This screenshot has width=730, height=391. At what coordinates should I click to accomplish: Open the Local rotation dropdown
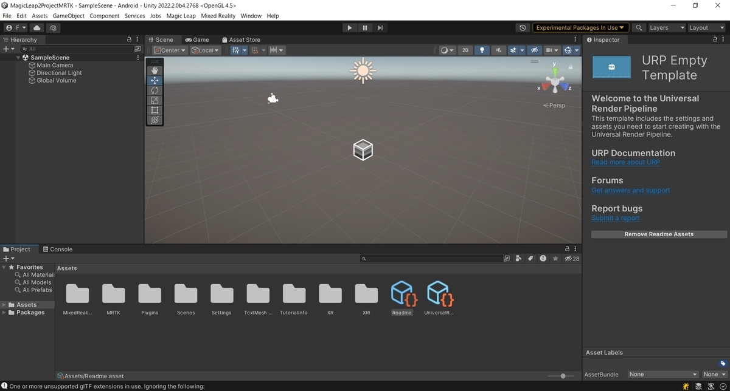206,50
